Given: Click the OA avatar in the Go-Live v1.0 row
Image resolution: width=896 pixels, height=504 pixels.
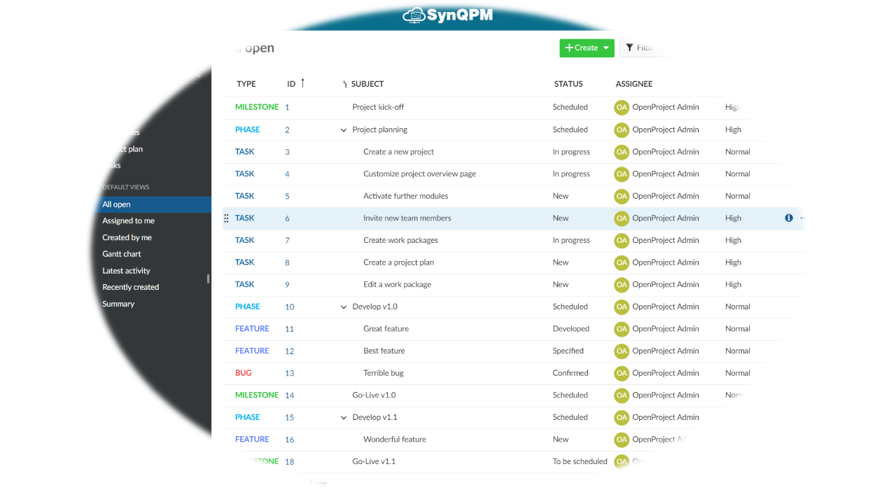Looking at the screenshot, I should pyautogui.click(x=622, y=395).
